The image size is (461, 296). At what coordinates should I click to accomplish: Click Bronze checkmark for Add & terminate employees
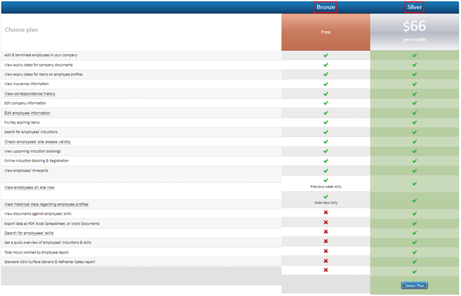pyautogui.click(x=326, y=55)
